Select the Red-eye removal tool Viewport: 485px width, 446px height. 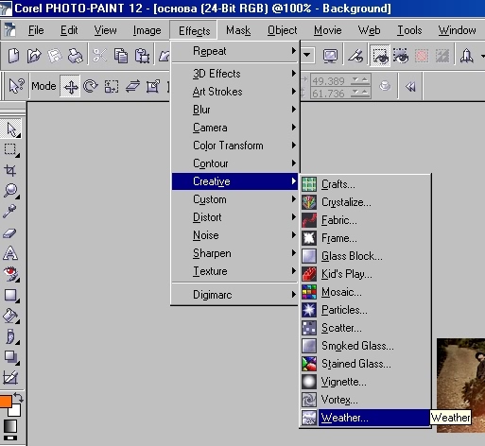click(x=10, y=274)
